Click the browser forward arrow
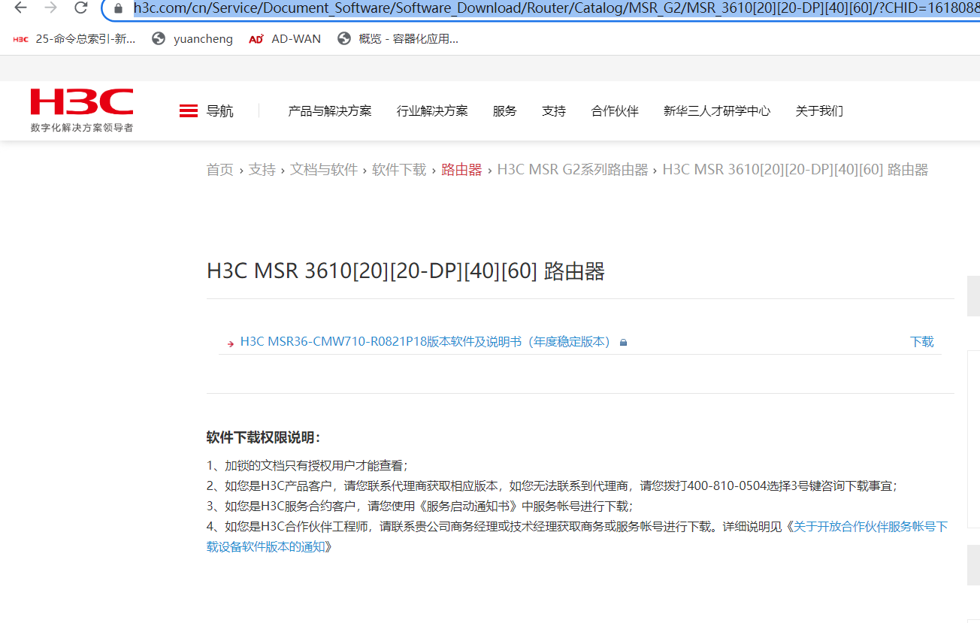 click(51, 8)
